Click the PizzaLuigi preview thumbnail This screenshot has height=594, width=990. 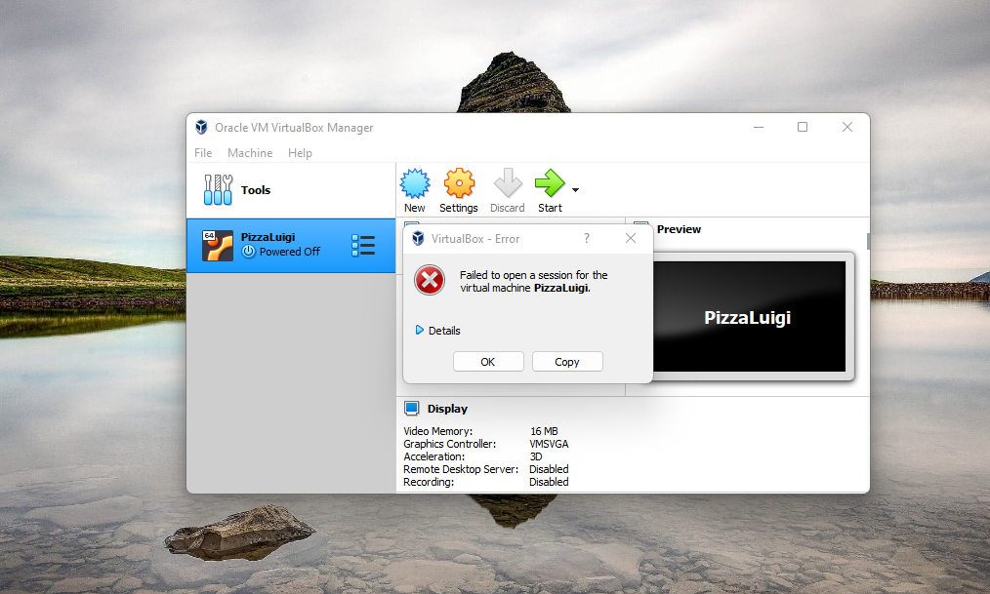pos(749,317)
